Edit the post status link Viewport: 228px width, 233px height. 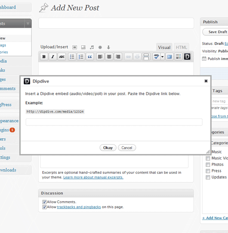pyautogui.click(x=226, y=43)
